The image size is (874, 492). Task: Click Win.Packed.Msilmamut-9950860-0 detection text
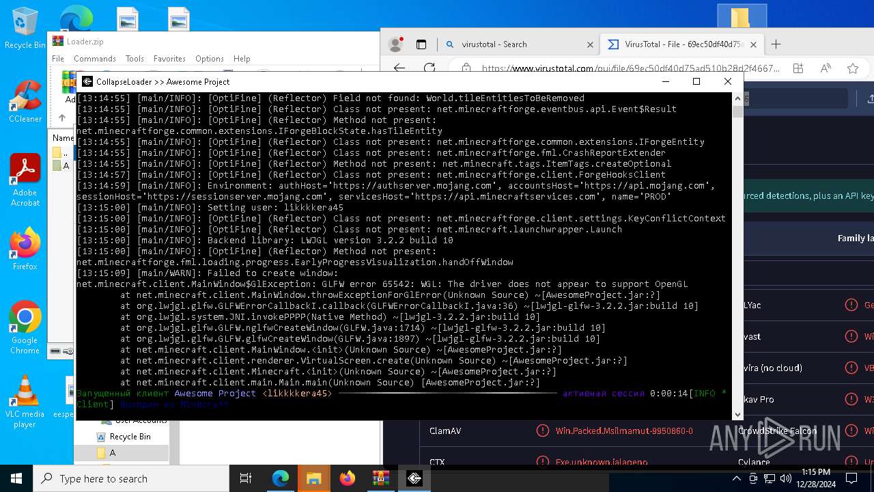click(x=624, y=431)
